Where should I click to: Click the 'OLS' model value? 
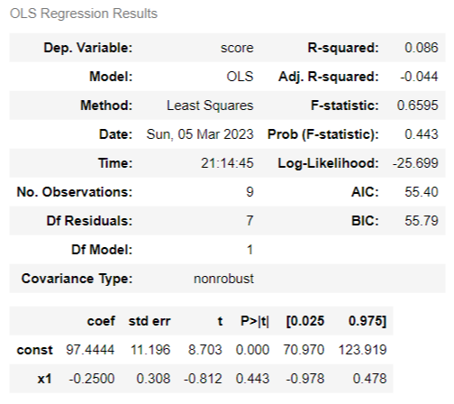(x=240, y=77)
